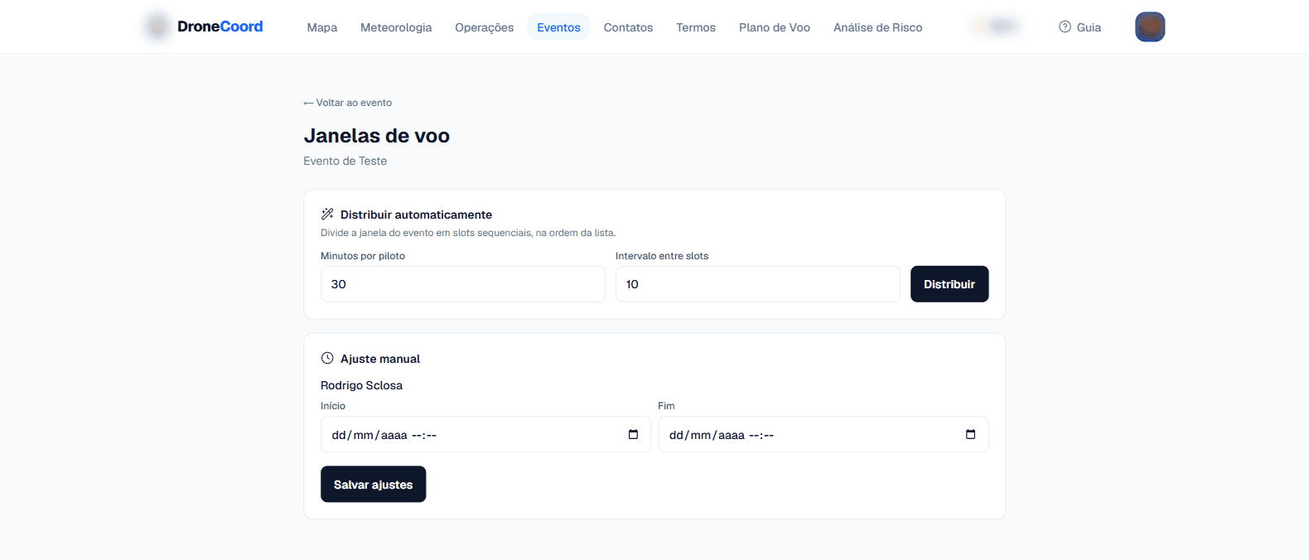
Task: Click the Início date-time input
Action: tap(485, 435)
